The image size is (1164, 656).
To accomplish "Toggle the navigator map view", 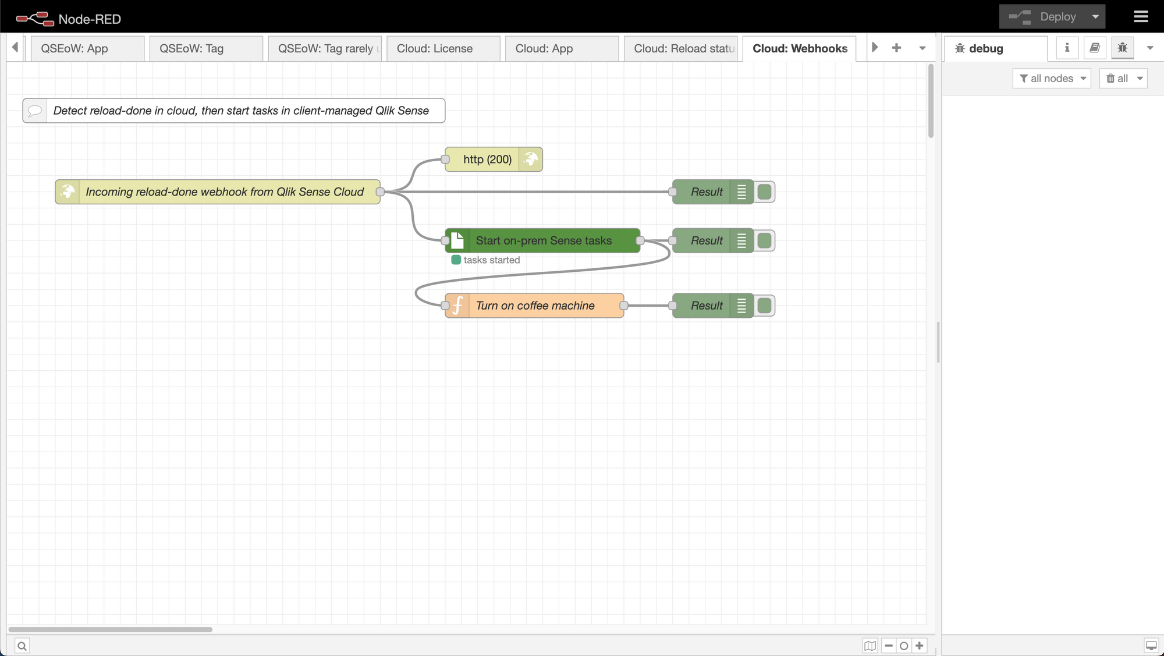I will click(x=870, y=646).
